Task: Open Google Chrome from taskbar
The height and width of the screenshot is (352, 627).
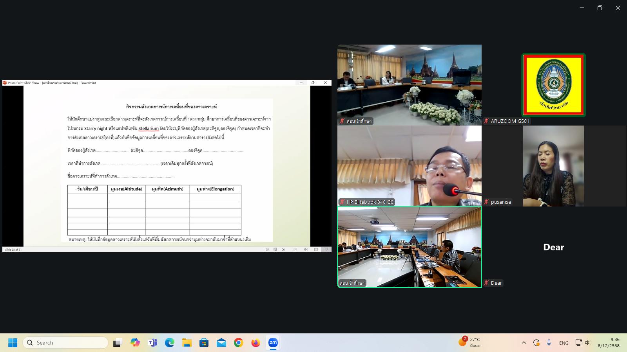Action: tap(238, 343)
